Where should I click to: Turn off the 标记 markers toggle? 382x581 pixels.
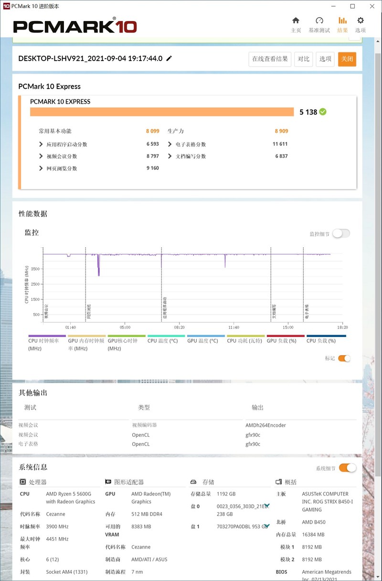tap(345, 358)
